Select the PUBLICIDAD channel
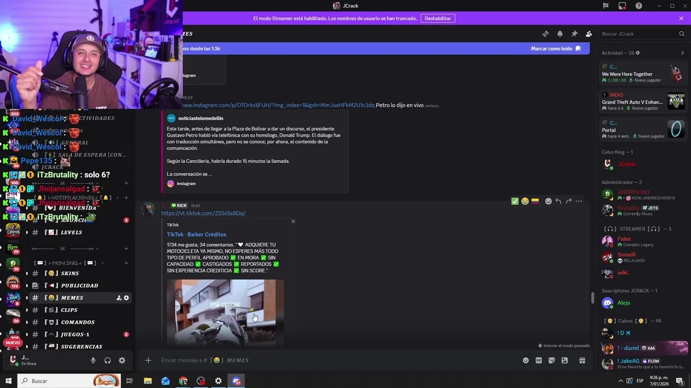Screen dimensions: 691x388 coord(79,286)
